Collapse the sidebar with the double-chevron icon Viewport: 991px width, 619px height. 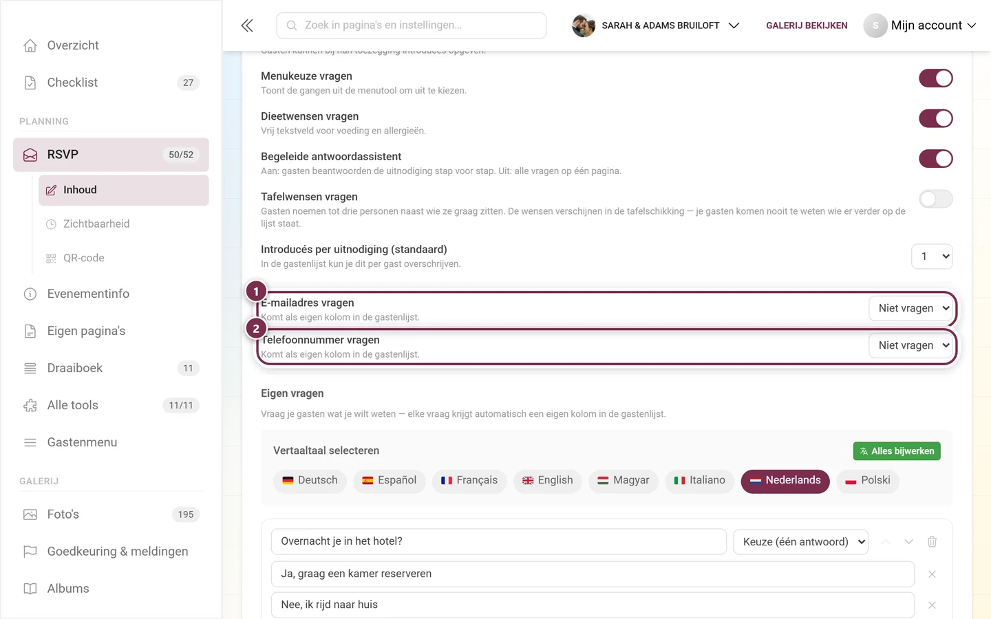(247, 25)
